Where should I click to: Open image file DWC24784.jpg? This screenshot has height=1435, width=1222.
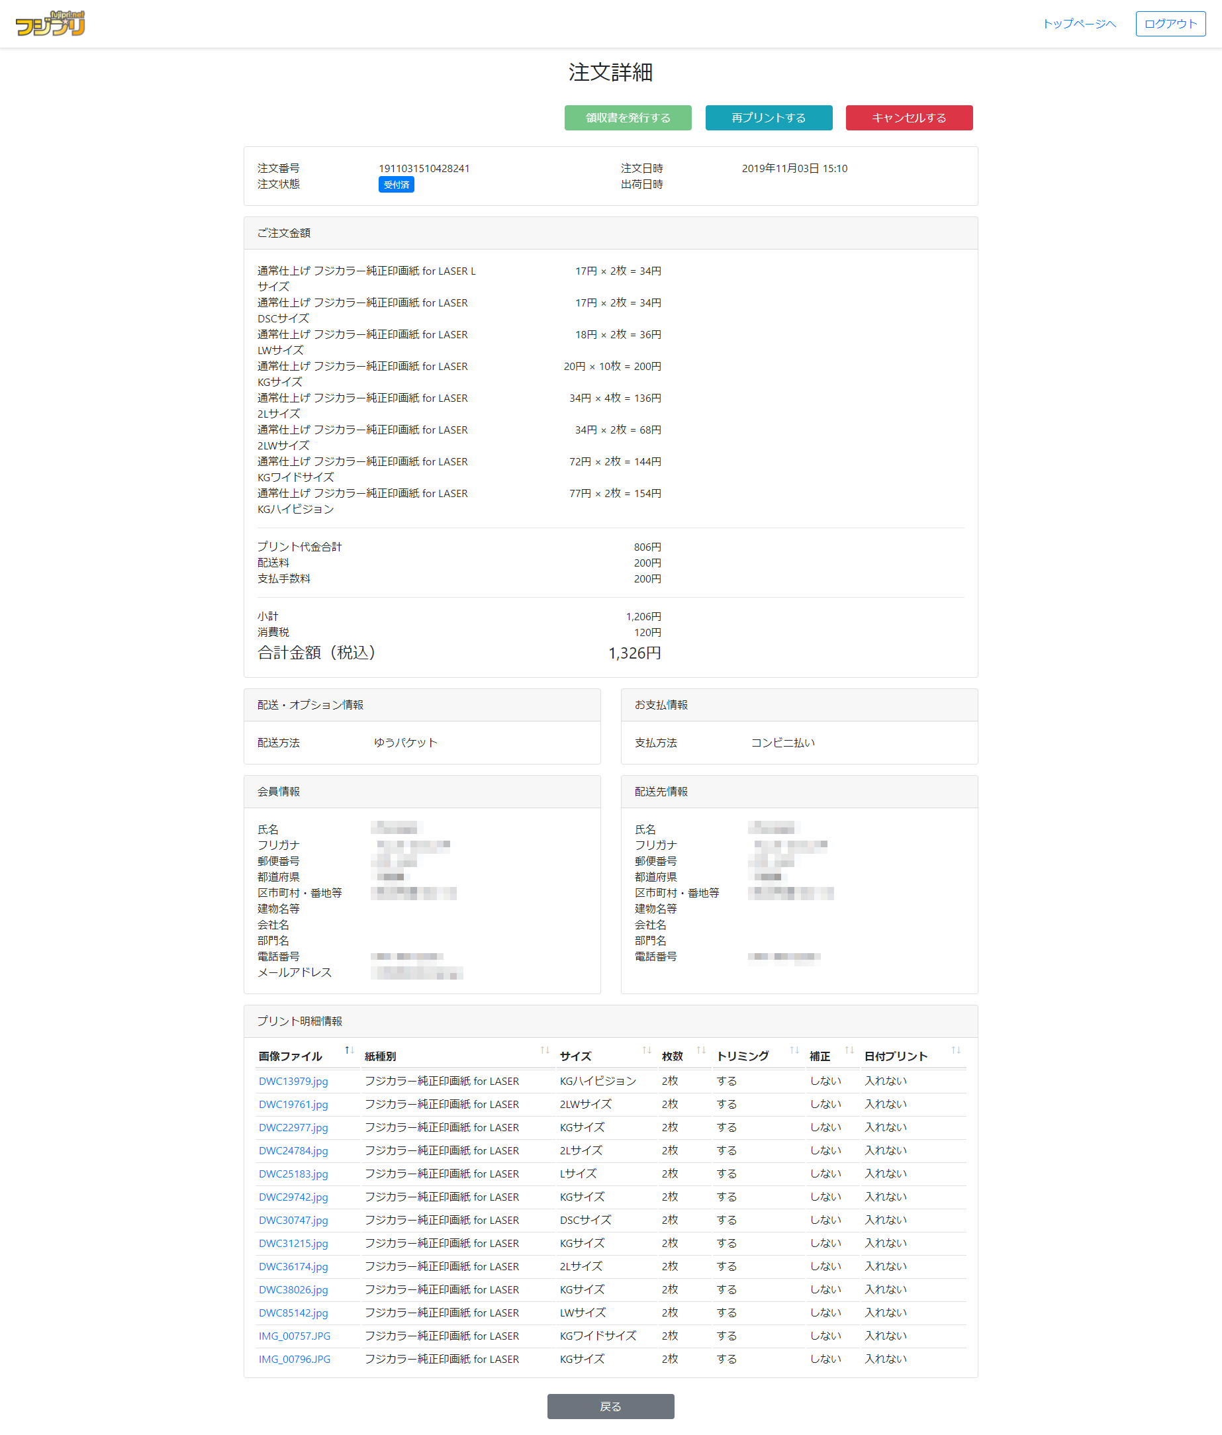[x=293, y=1150]
